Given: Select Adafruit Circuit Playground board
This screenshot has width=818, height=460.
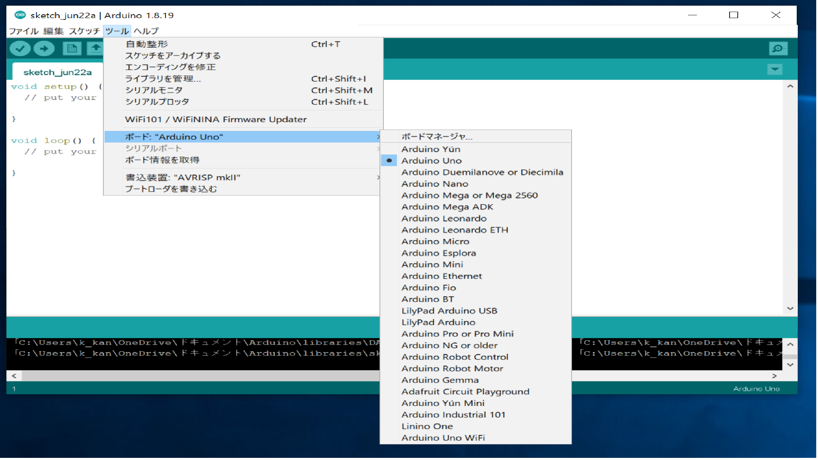Looking at the screenshot, I should [x=476, y=392].
